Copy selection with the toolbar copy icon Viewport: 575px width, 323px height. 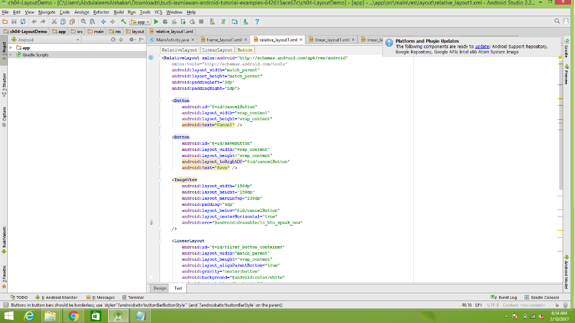(63, 22)
